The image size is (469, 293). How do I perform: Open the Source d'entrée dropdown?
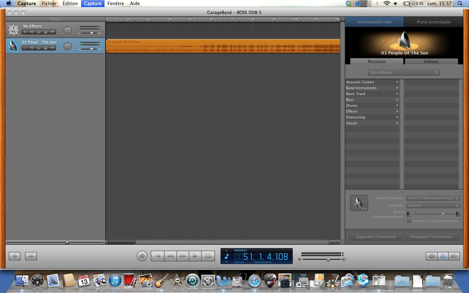(433, 198)
